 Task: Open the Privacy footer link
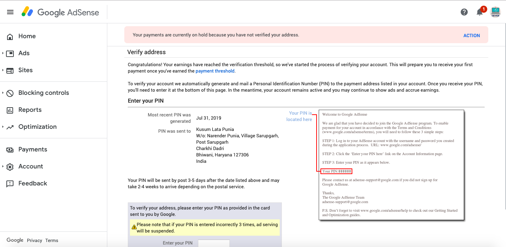point(34,241)
